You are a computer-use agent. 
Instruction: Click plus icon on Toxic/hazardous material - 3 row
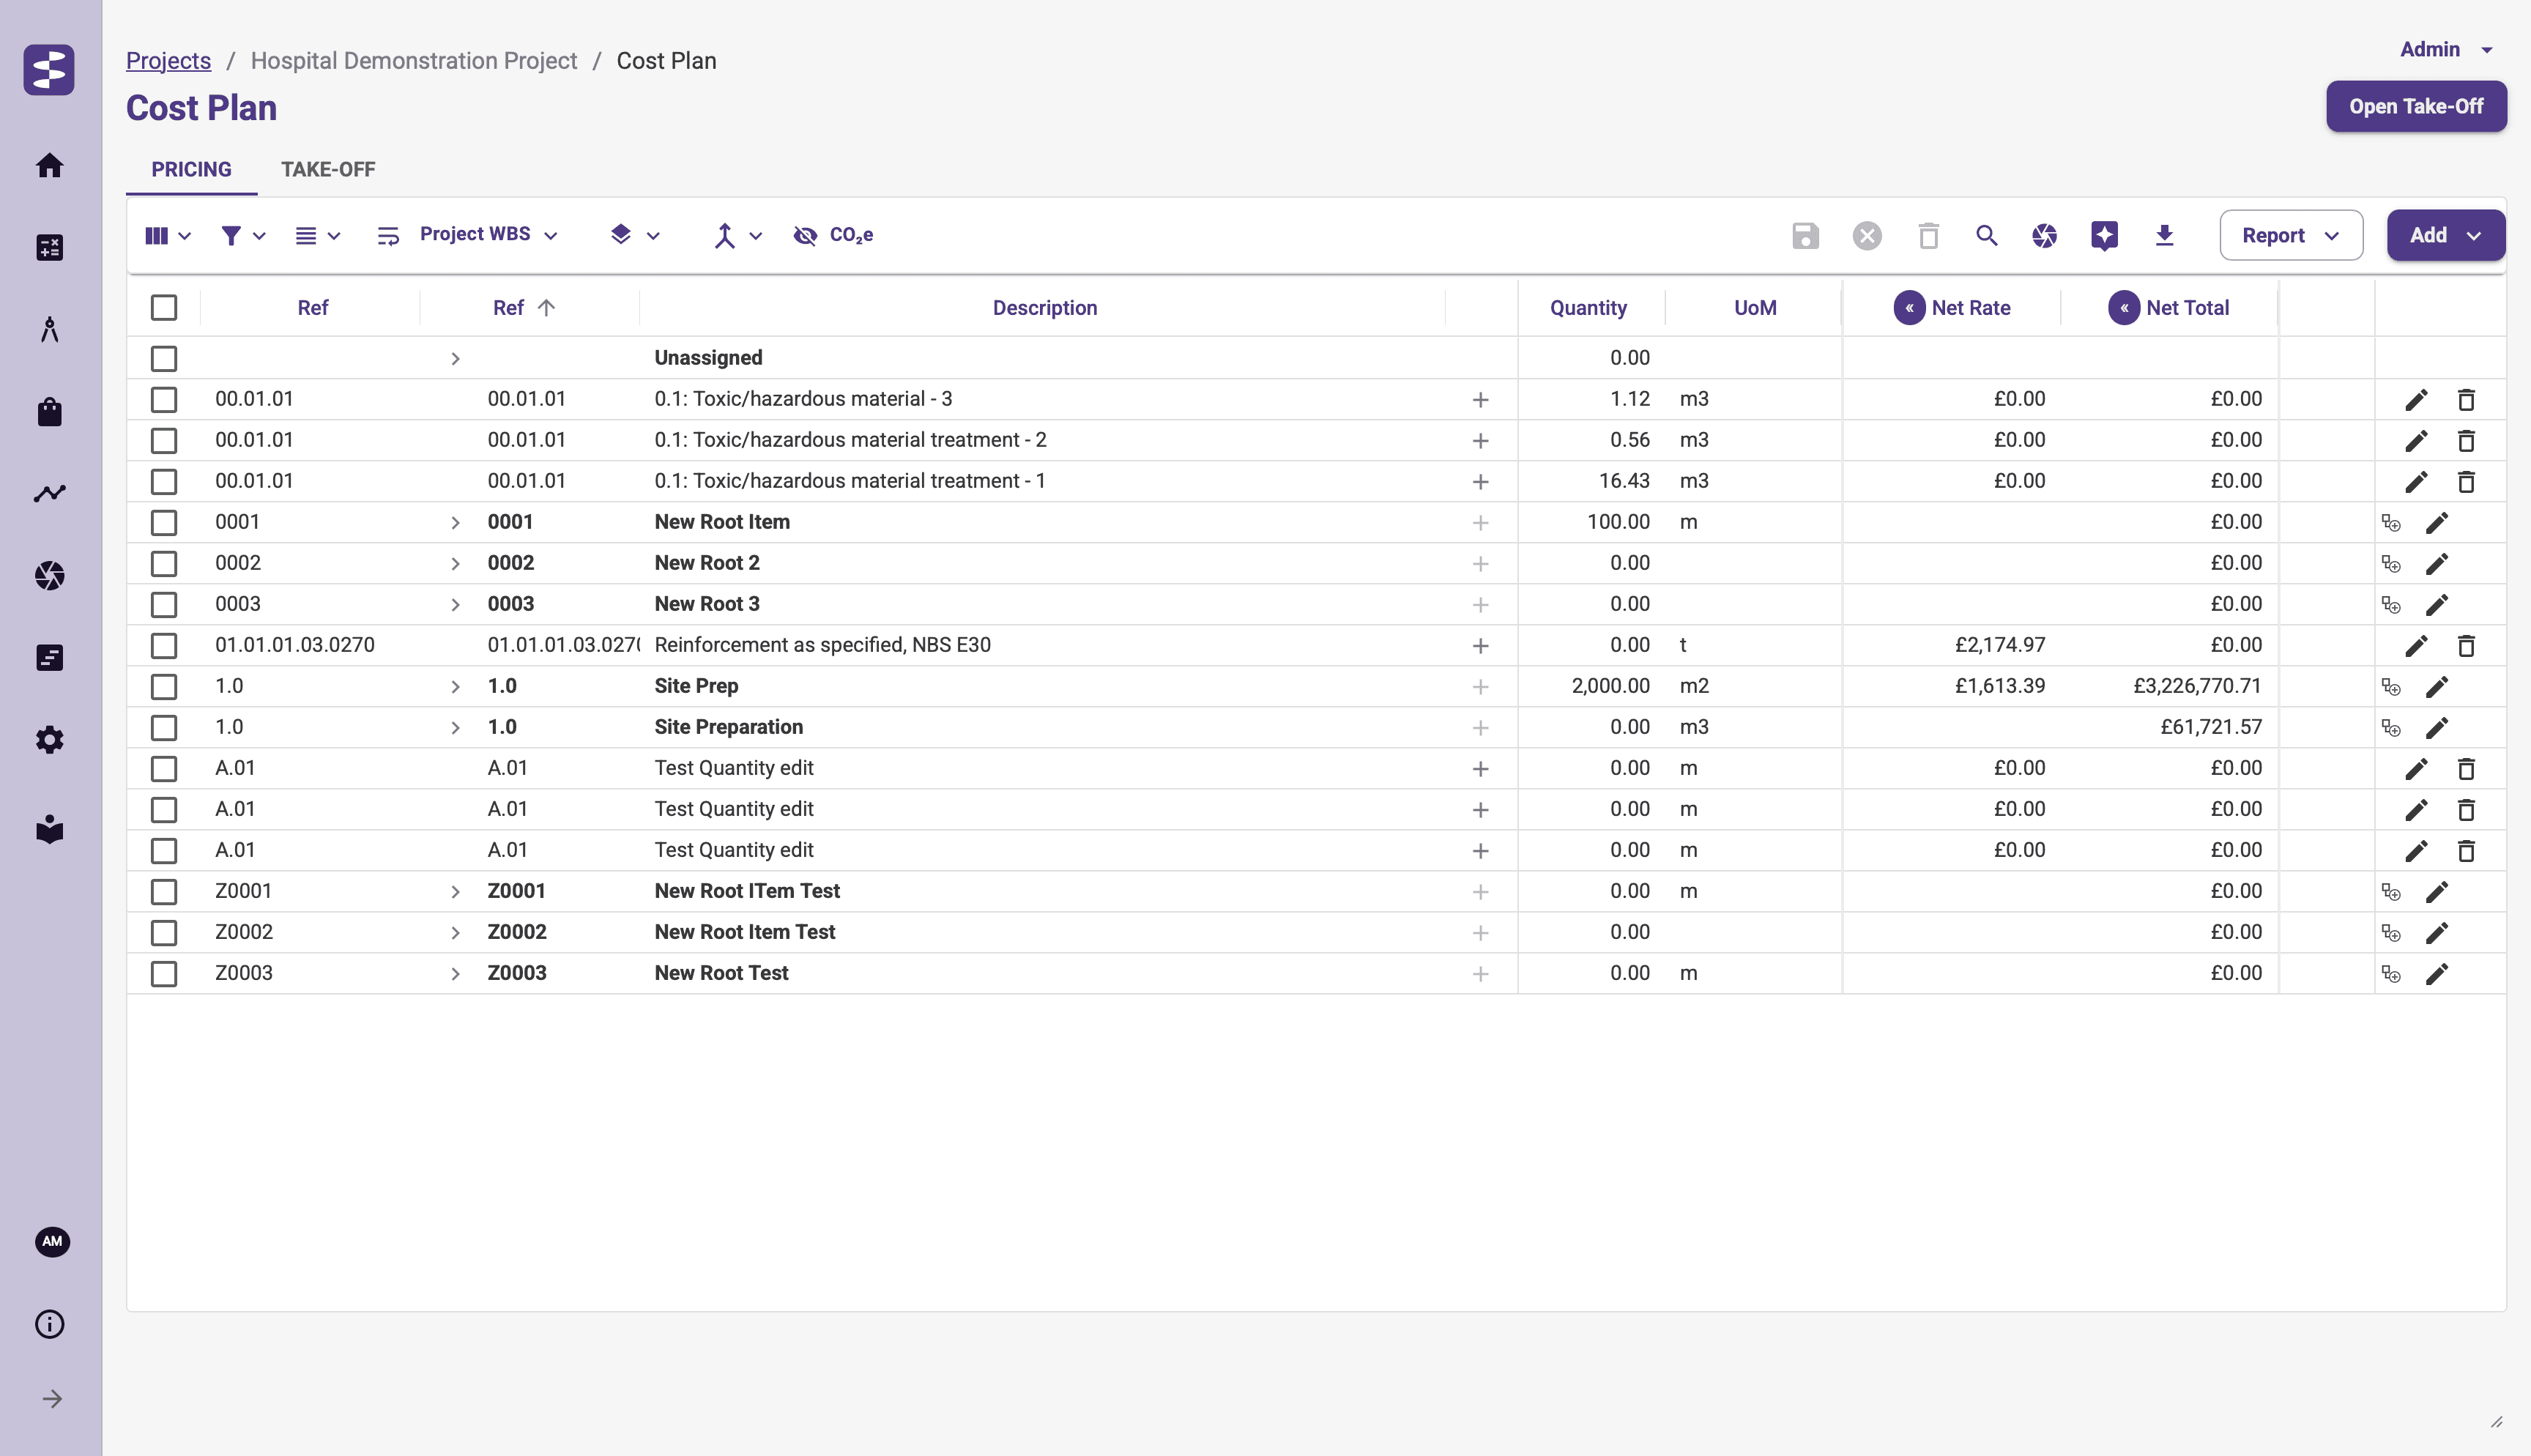point(1480,400)
